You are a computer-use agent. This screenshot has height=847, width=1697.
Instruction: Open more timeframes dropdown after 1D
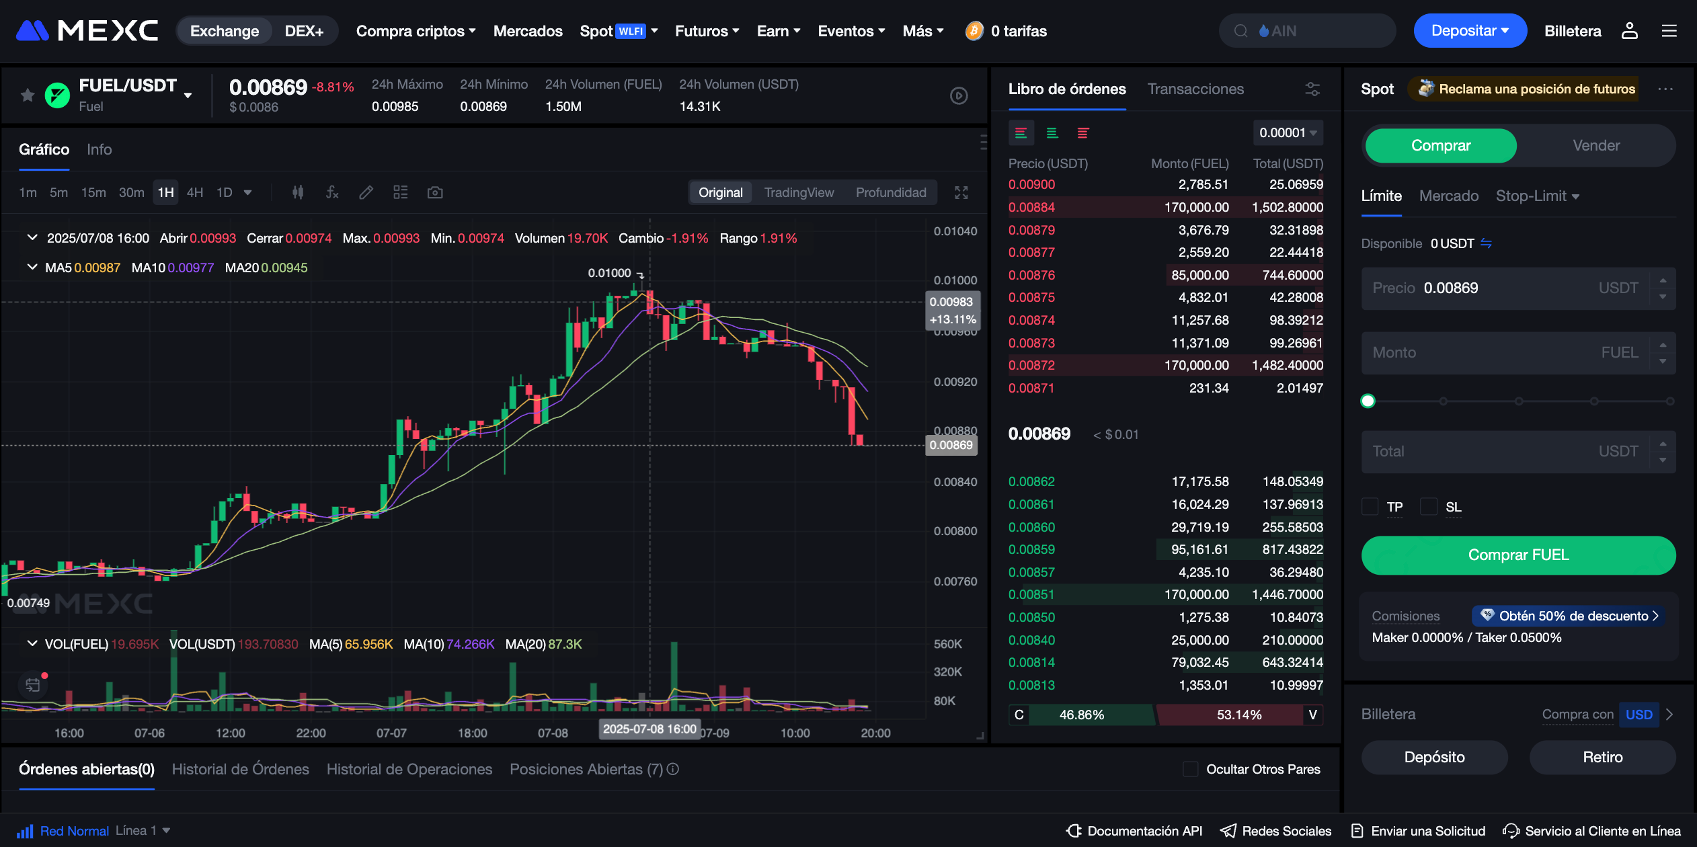[247, 193]
